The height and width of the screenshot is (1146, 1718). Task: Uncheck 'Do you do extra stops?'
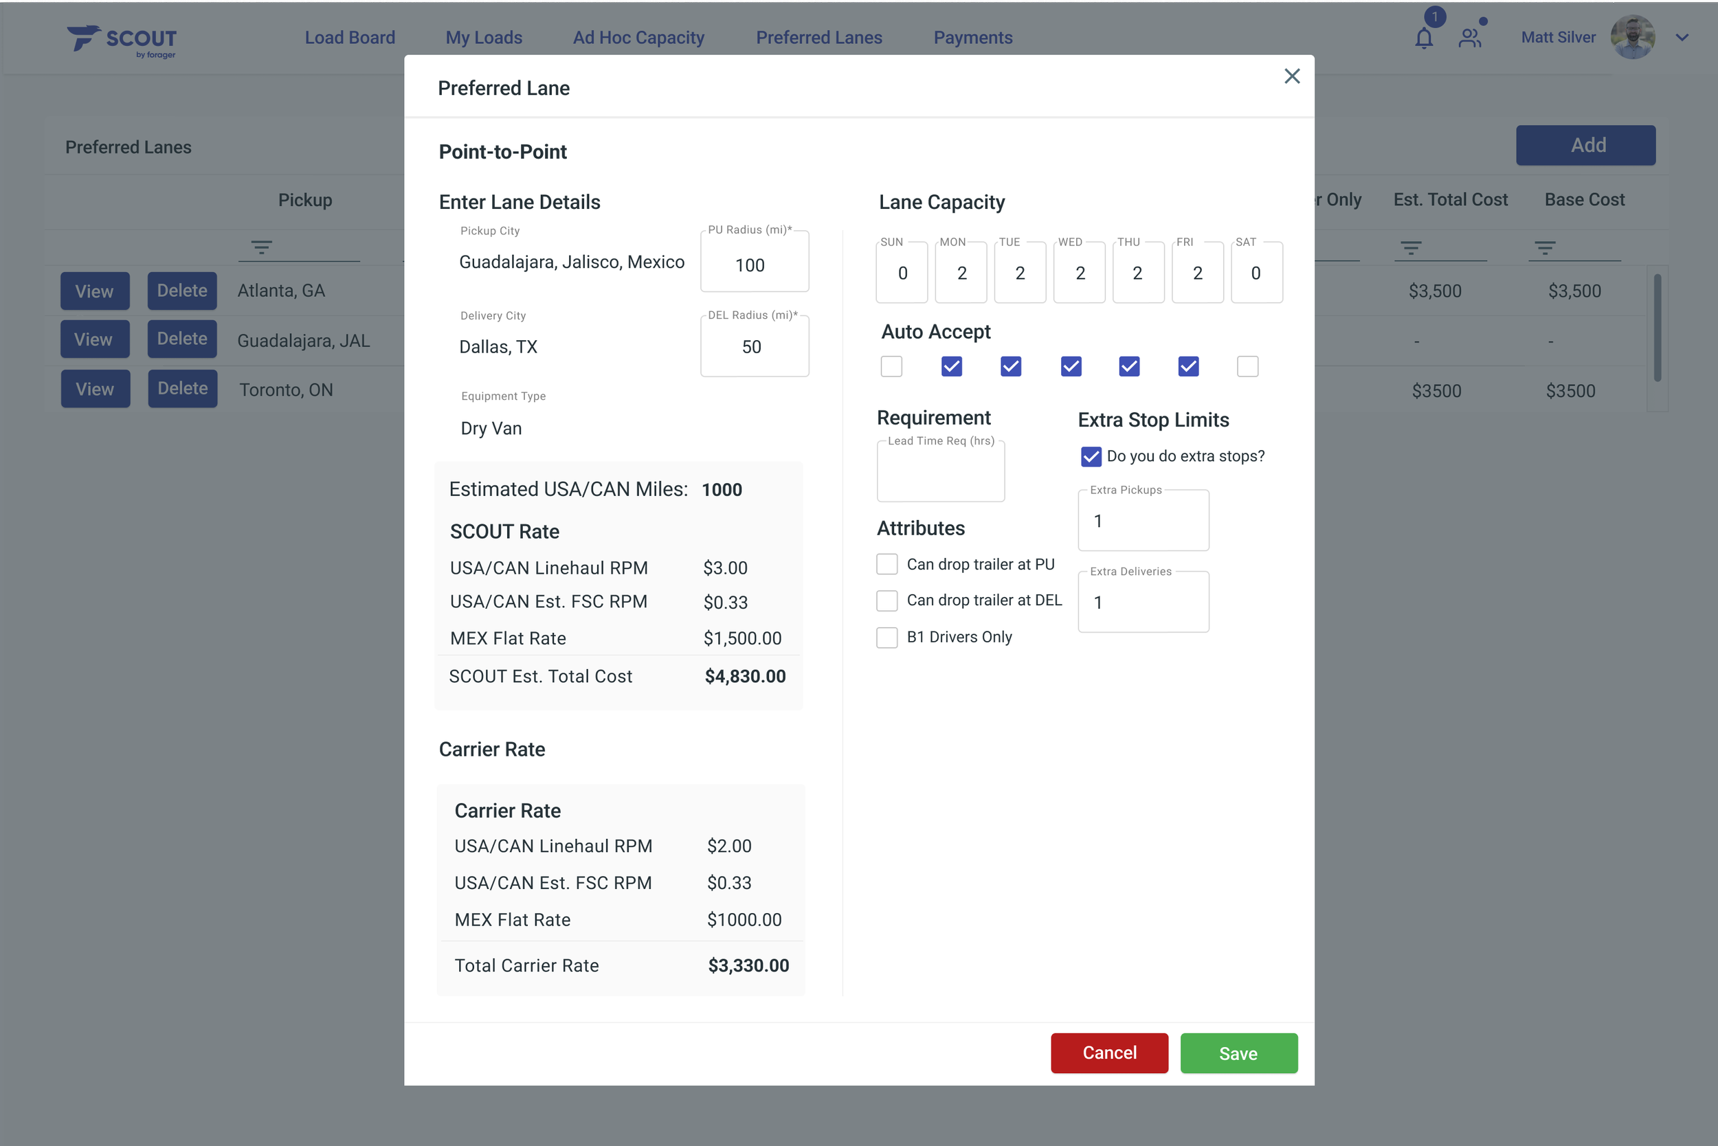pyautogui.click(x=1090, y=457)
